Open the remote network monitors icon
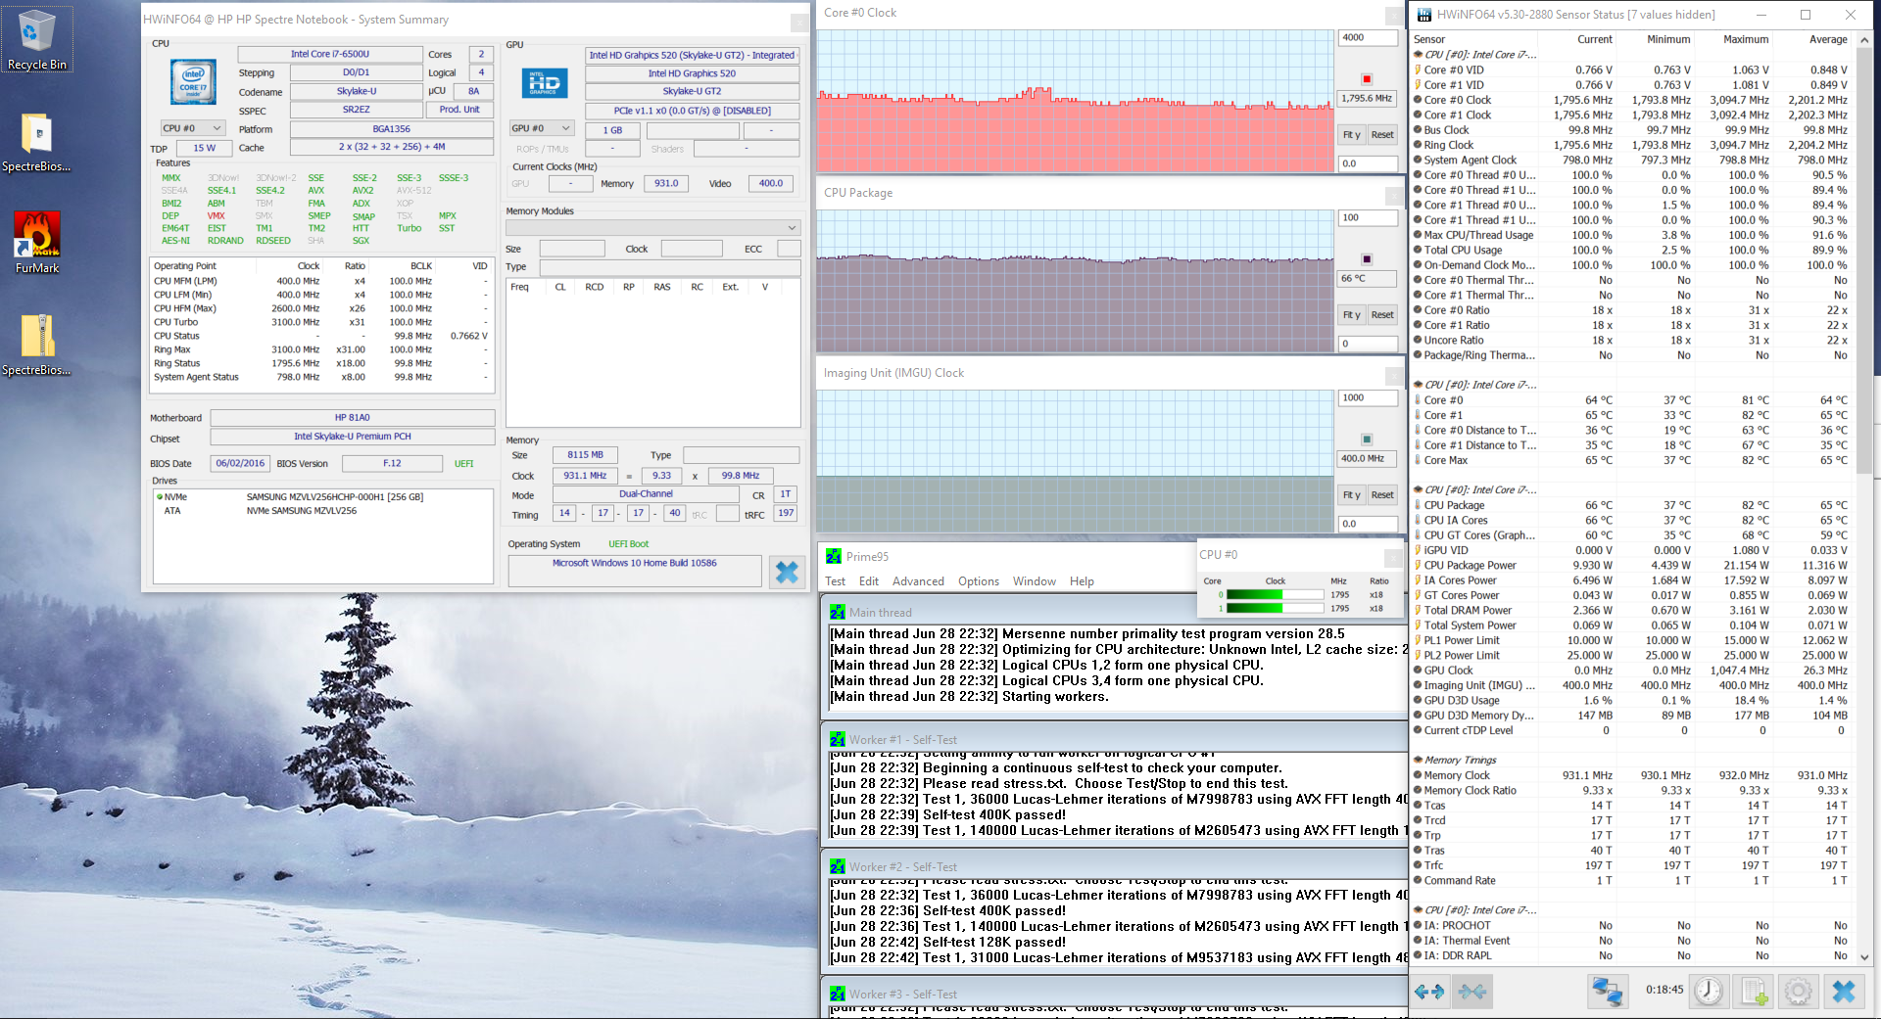Image resolution: width=1881 pixels, height=1019 pixels. pos(1607,992)
